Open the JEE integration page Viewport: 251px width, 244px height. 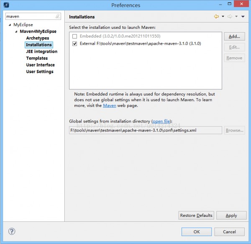pos(41,51)
